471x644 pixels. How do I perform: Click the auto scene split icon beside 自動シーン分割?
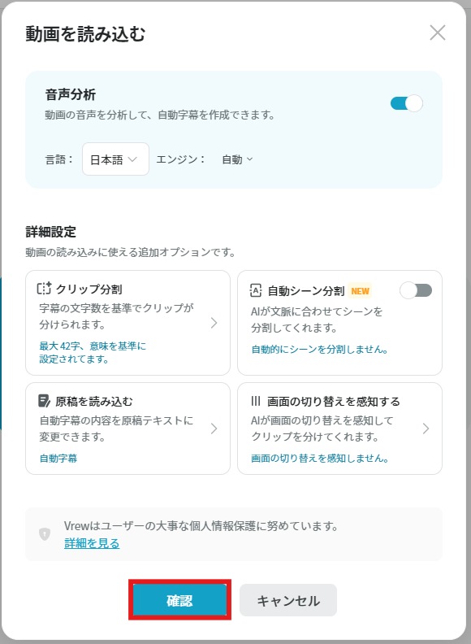coord(256,291)
